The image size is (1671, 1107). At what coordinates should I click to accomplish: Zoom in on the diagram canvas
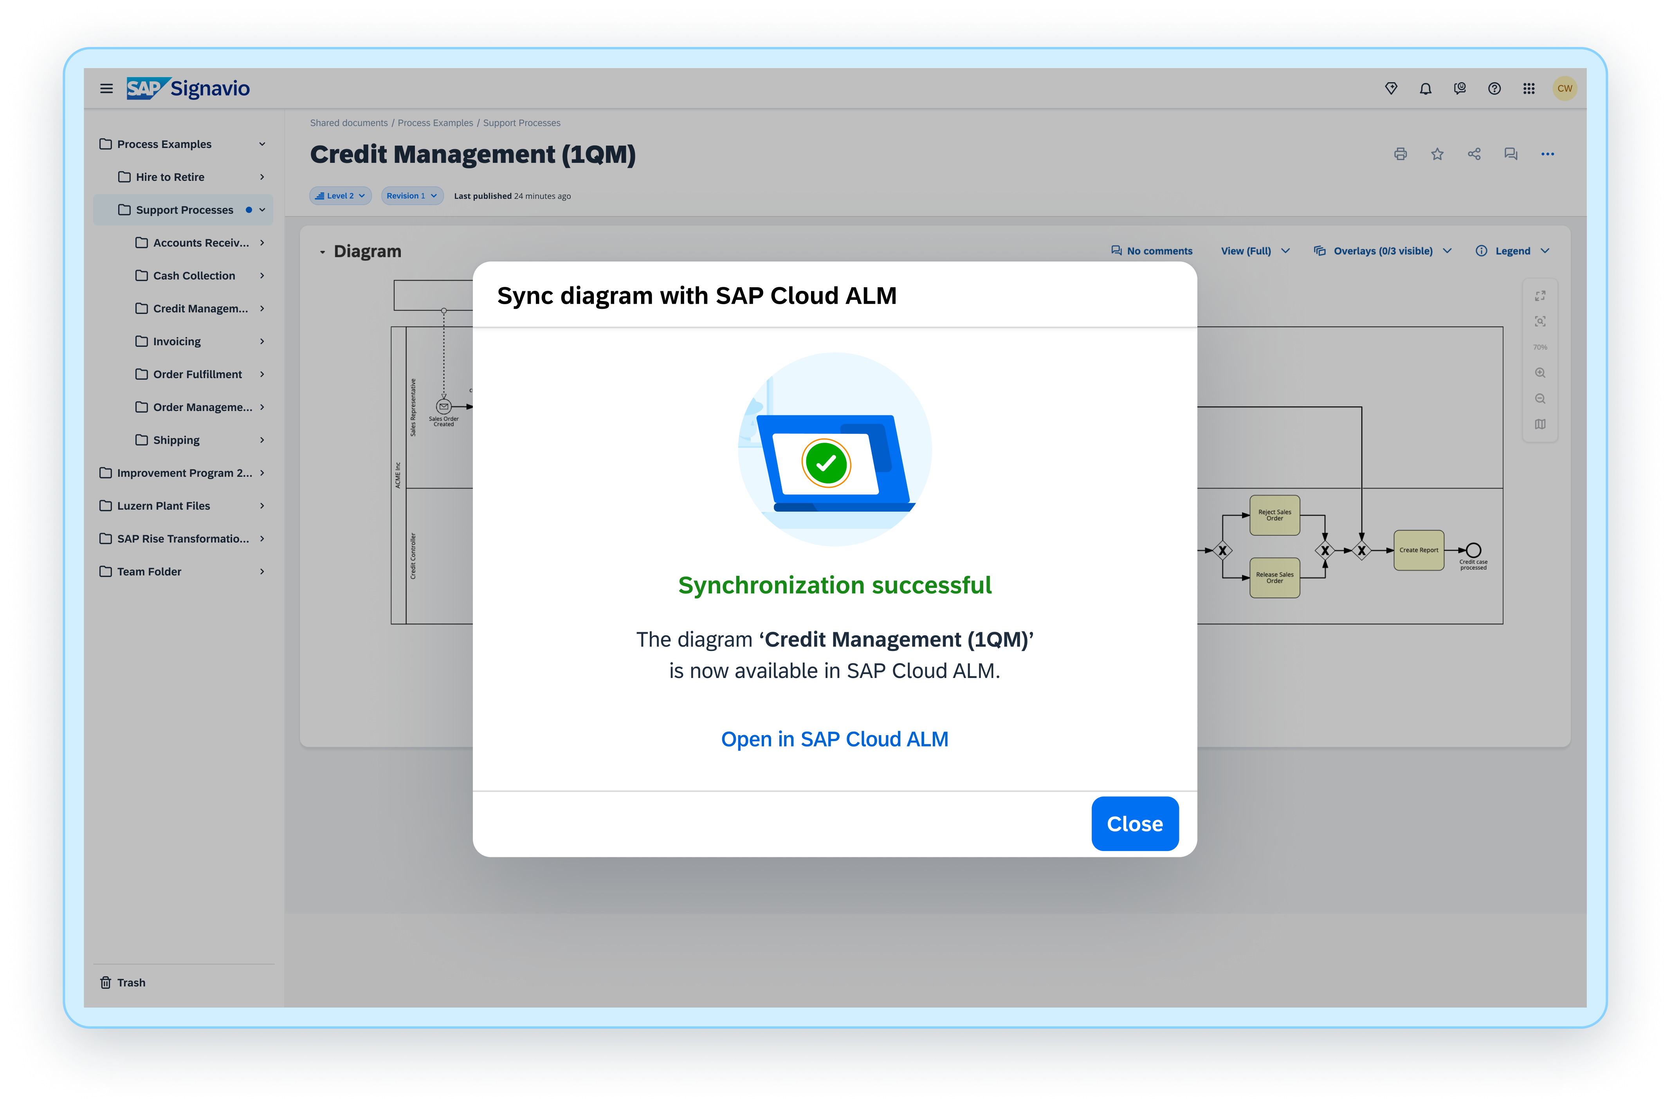(x=1540, y=373)
